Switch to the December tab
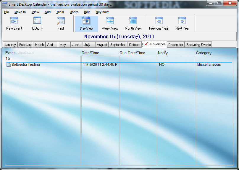This screenshot has width=239, height=170. coord(176,45)
